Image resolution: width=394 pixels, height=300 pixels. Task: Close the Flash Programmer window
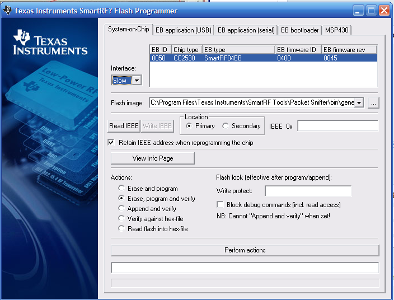pos(384,11)
